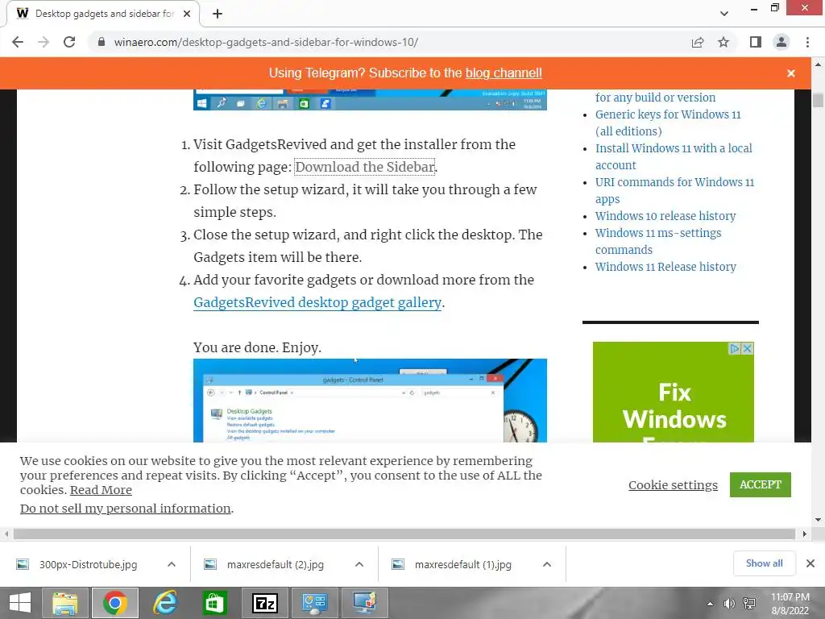825x619 pixels.
Task: Open Generic keys for Windows 11 link
Action: [x=668, y=123]
